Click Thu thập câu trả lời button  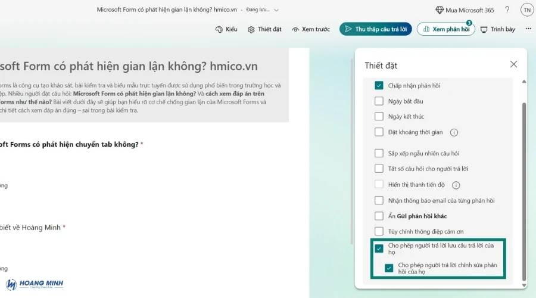(x=375, y=29)
